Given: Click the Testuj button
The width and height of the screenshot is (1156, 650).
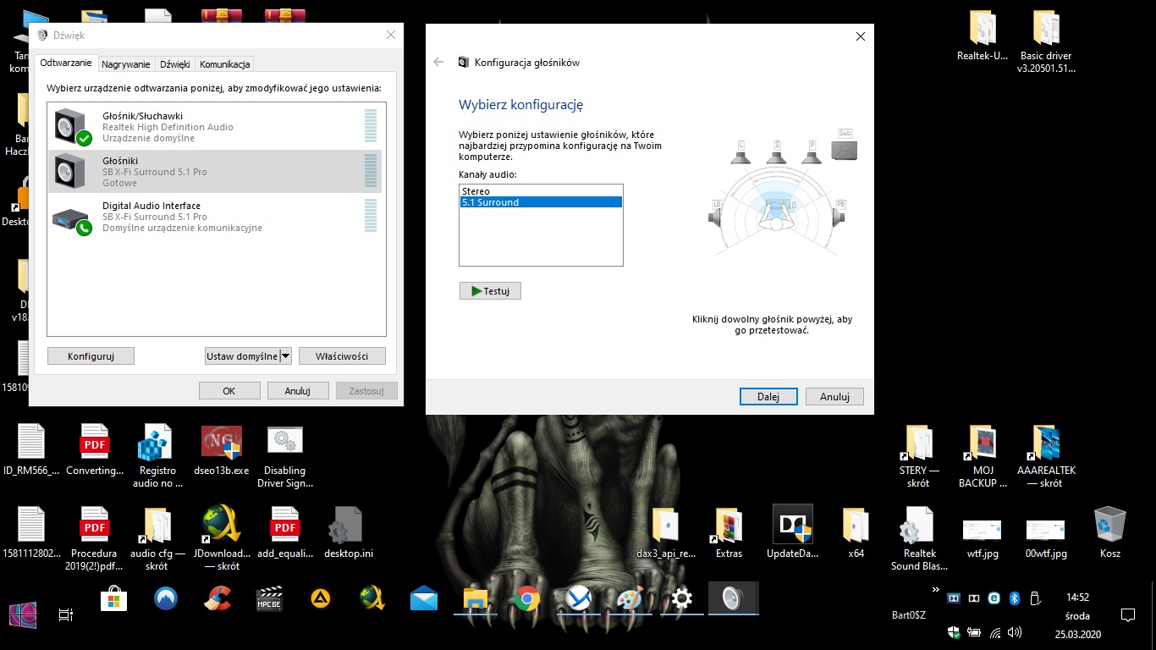Looking at the screenshot, I should point(490,290).
